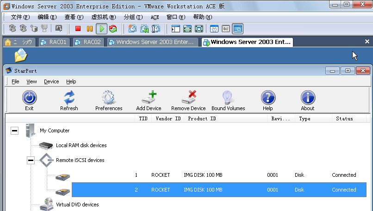Open the StarPort Help question icon
The image size is (373, 211).
click(268, 98)
